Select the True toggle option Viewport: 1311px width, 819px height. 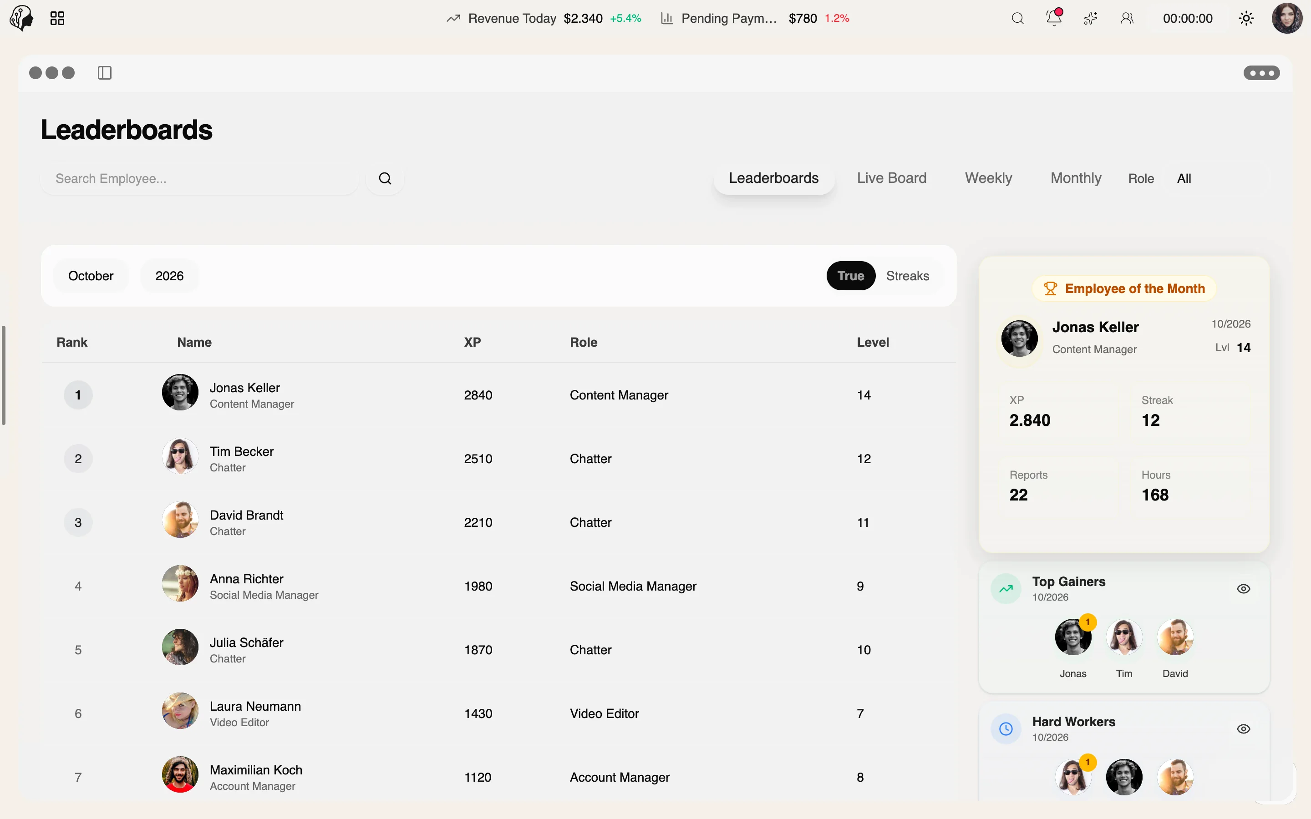point(850,276)
